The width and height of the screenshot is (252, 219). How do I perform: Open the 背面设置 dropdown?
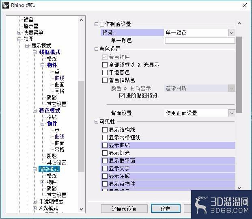(x=232, y=113)
